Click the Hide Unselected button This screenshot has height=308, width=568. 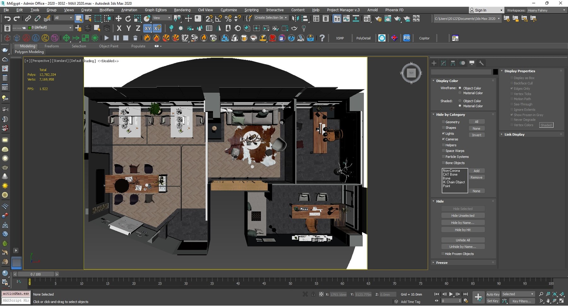point(463,215)
